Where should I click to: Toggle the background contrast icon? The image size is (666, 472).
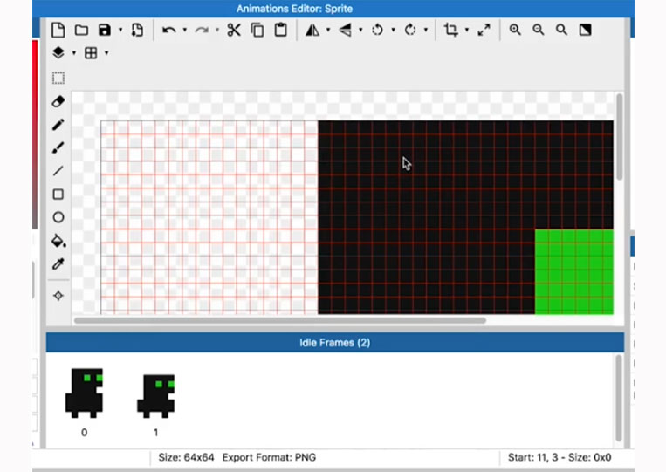coord(586,30)
